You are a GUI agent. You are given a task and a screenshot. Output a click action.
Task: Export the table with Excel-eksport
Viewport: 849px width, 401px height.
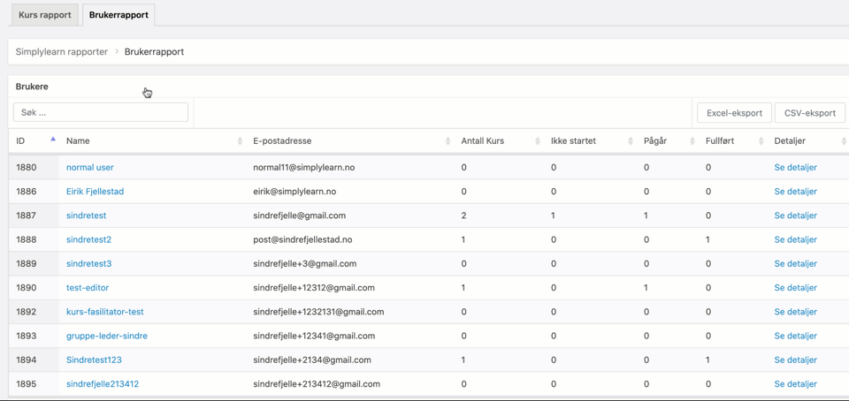coord(733,113)
